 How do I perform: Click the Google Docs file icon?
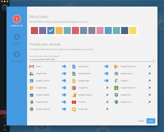pyautogui.click(x=74, y=66)
